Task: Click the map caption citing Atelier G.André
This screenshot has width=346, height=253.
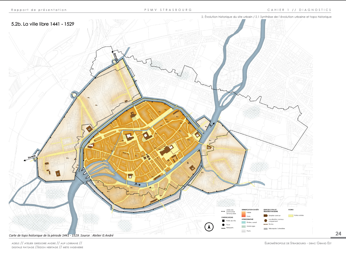Action: pos(61,235)
